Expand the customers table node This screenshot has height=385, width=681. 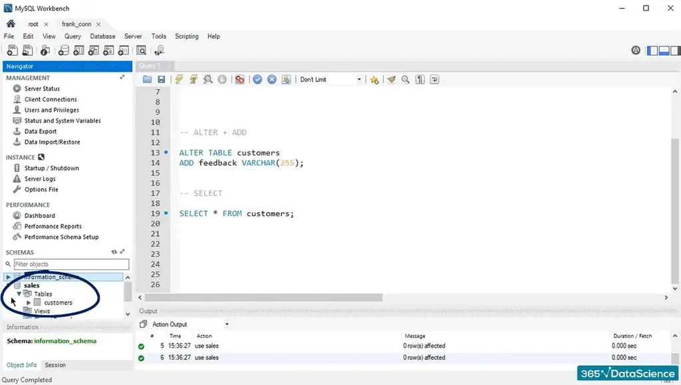pyautogui.click(x=29, y=303)
